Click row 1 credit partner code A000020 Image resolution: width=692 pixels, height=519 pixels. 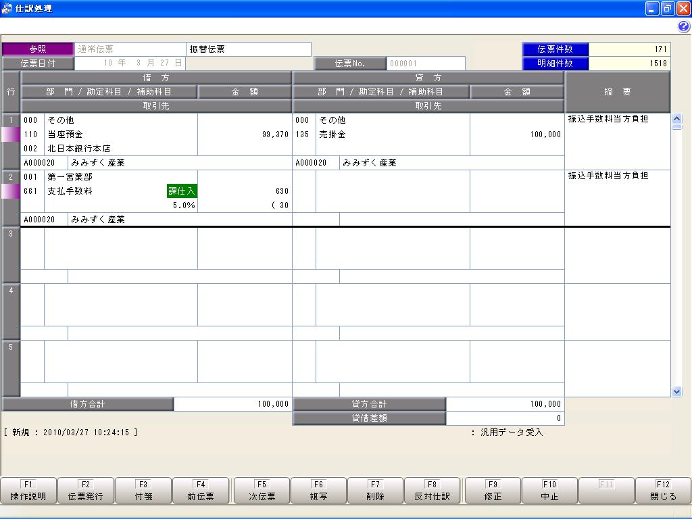pos(311,163)
